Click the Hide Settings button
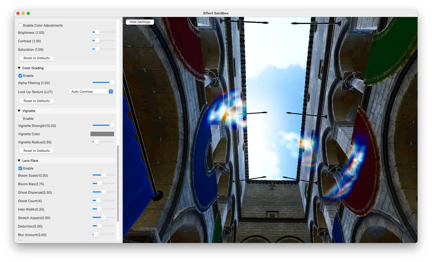 click(x=140, y=22)
